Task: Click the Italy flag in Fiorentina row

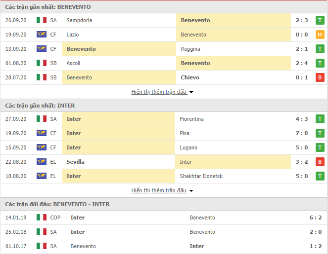Action: coord(42,119)
